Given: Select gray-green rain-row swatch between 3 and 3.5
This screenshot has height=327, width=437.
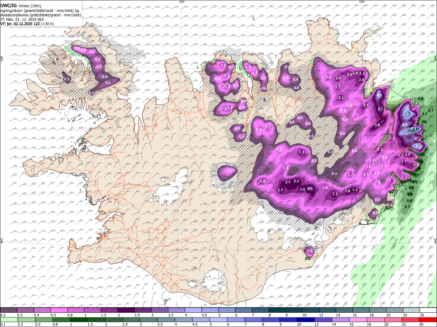Looking at the screenshot, I should (x=149, y=320).
